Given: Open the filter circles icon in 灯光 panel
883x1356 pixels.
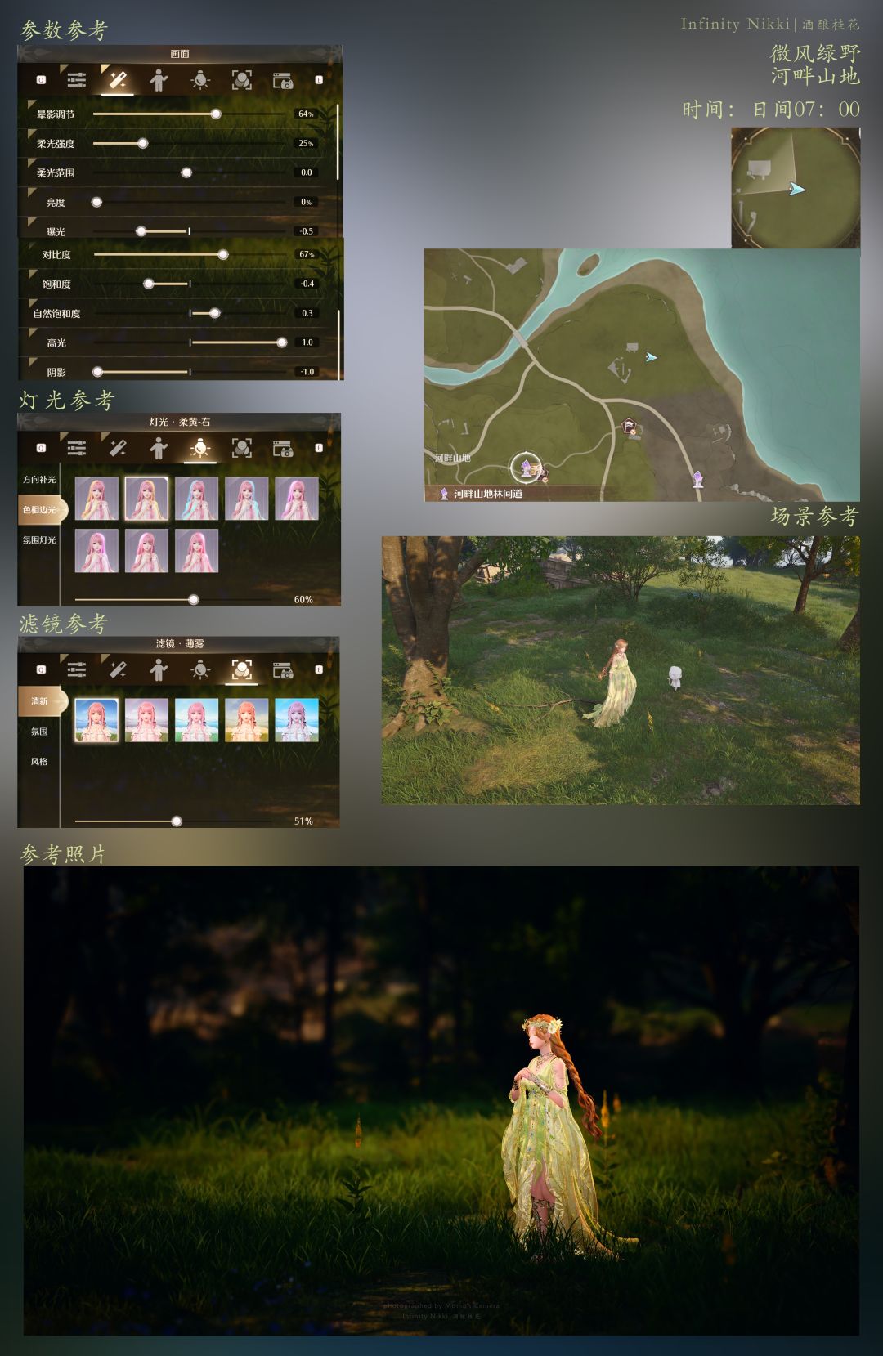Looking at the screenshot, I should pyautogui.click(x=241, y=447).
